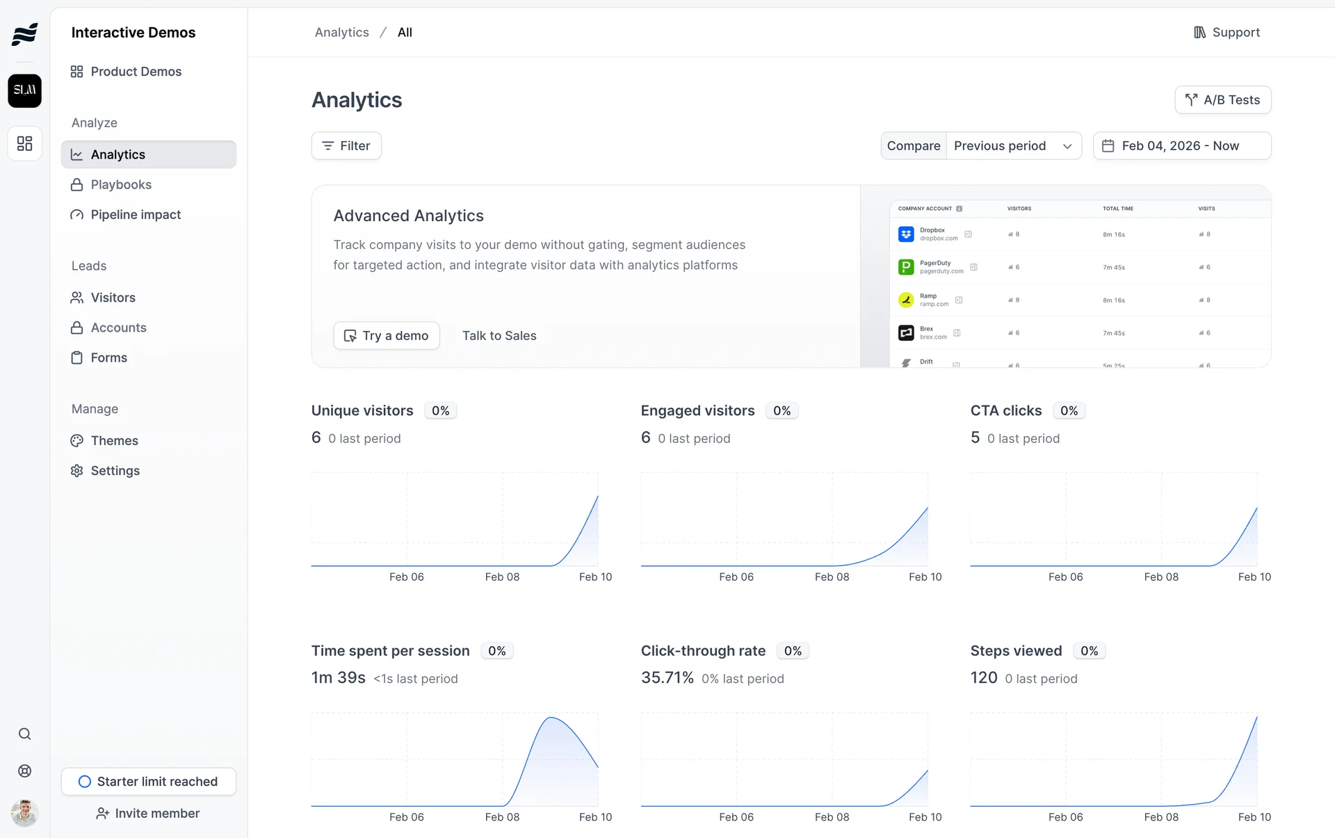The width and height of the screenshot is (1335, 838).
Task: Open Pipeline impact page
Action: point(136,214)
